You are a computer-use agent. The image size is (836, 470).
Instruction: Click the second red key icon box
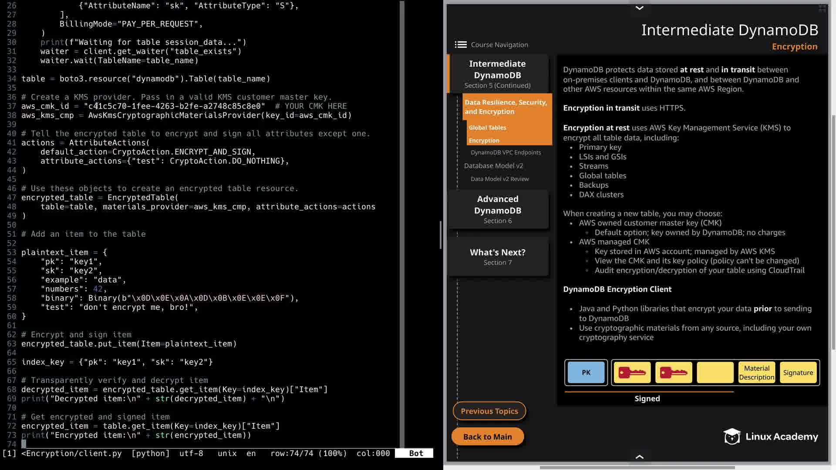coord(673,373)
